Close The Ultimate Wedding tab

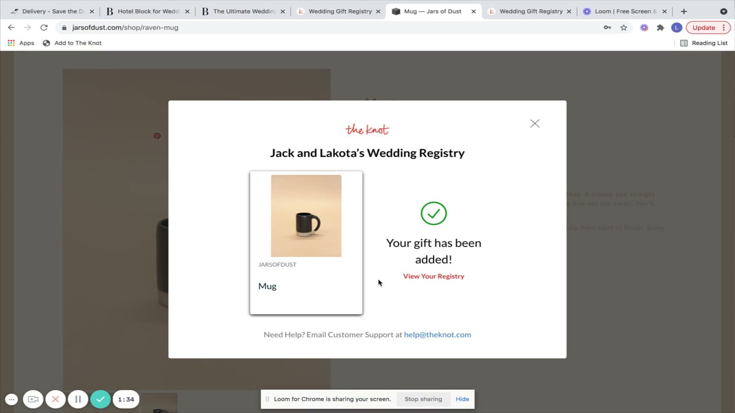[x=283, y=11]
